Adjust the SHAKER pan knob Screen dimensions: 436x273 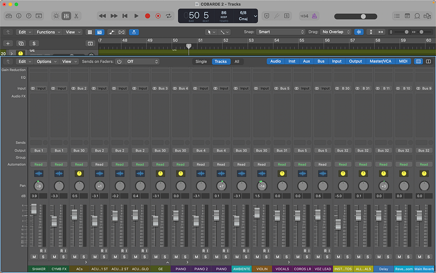click(x=39, y=186)
